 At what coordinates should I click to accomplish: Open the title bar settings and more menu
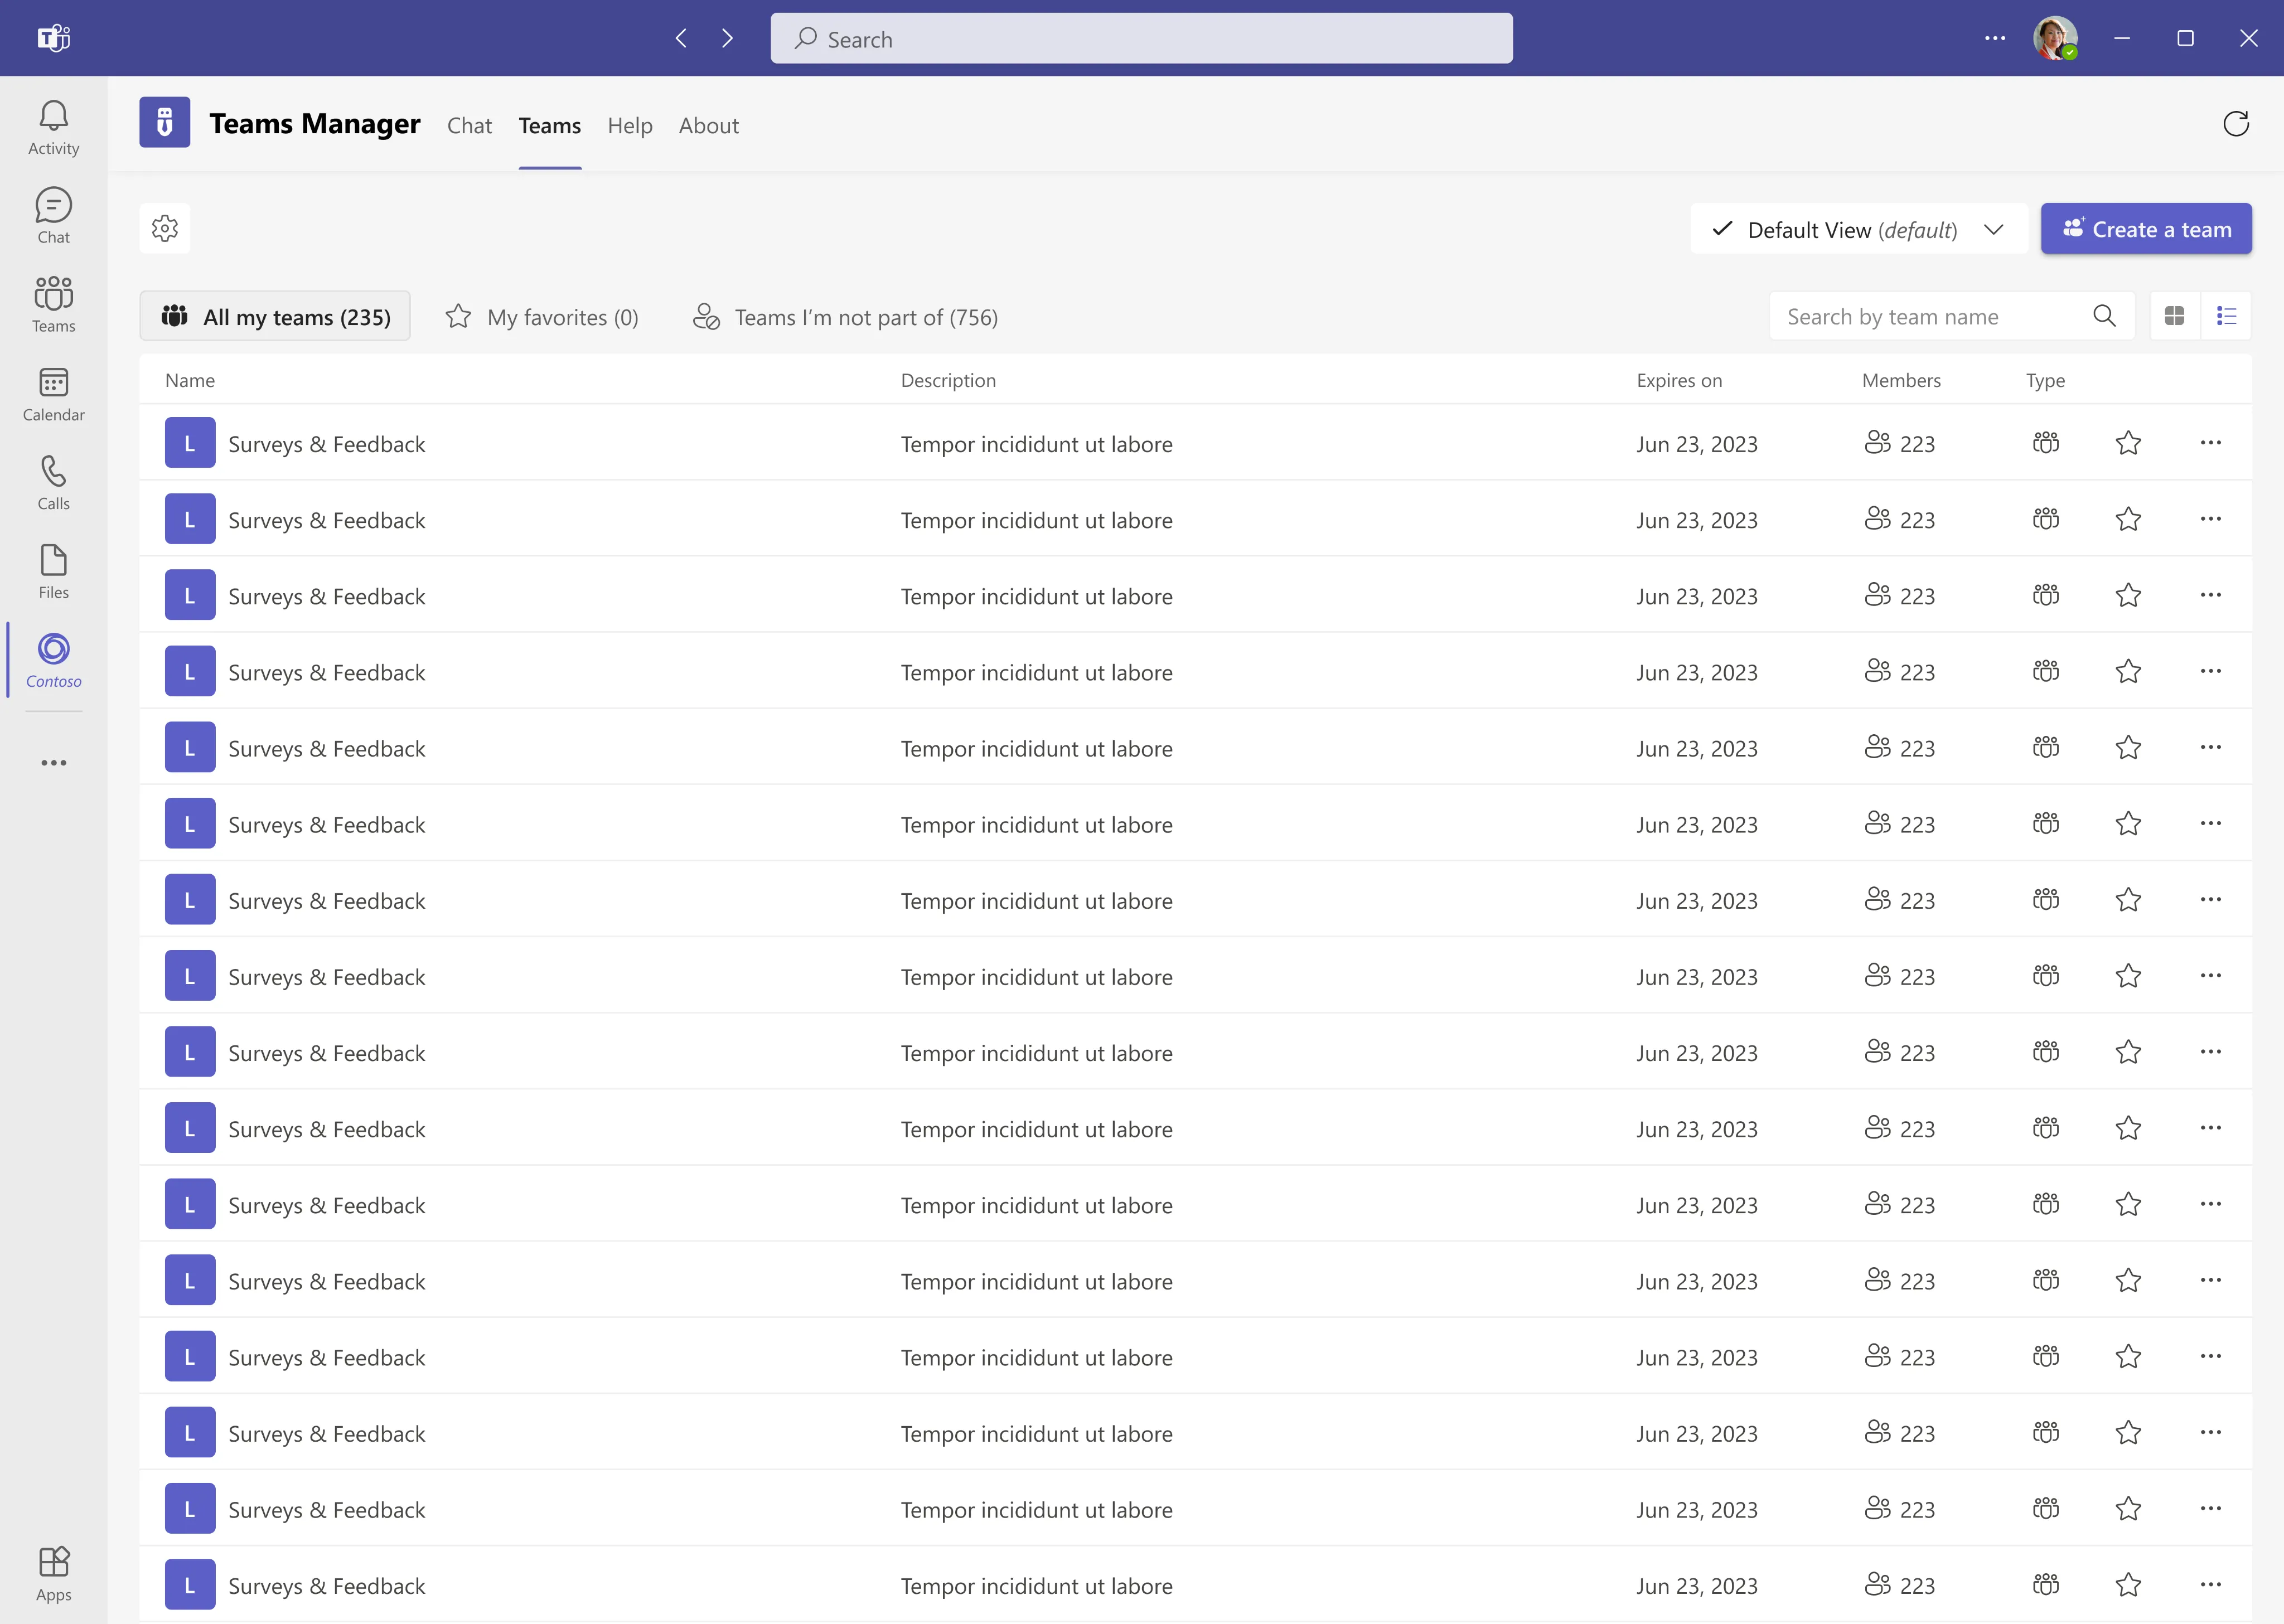[1995, 38]
